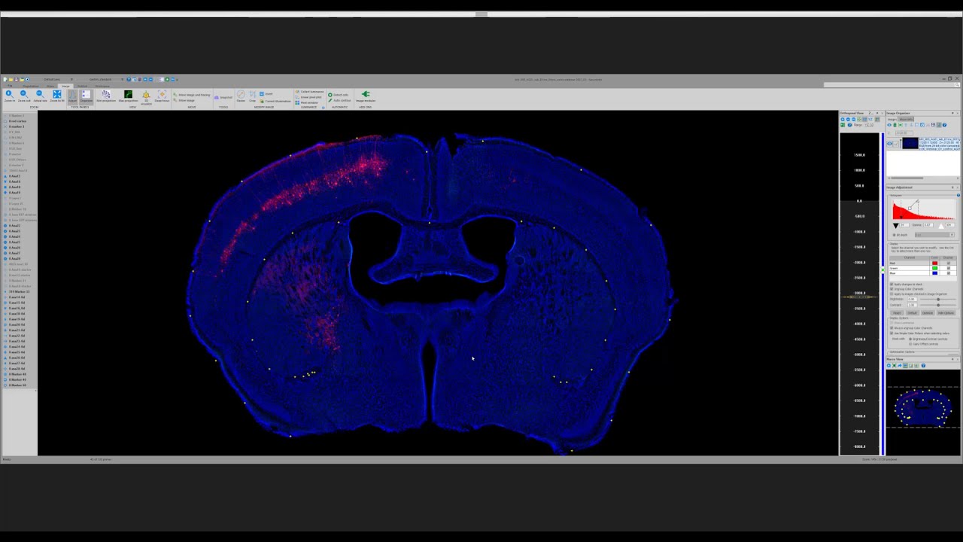Activate the Deep focus tool
The height and width of the screenshot is (542, 963).
162,96
